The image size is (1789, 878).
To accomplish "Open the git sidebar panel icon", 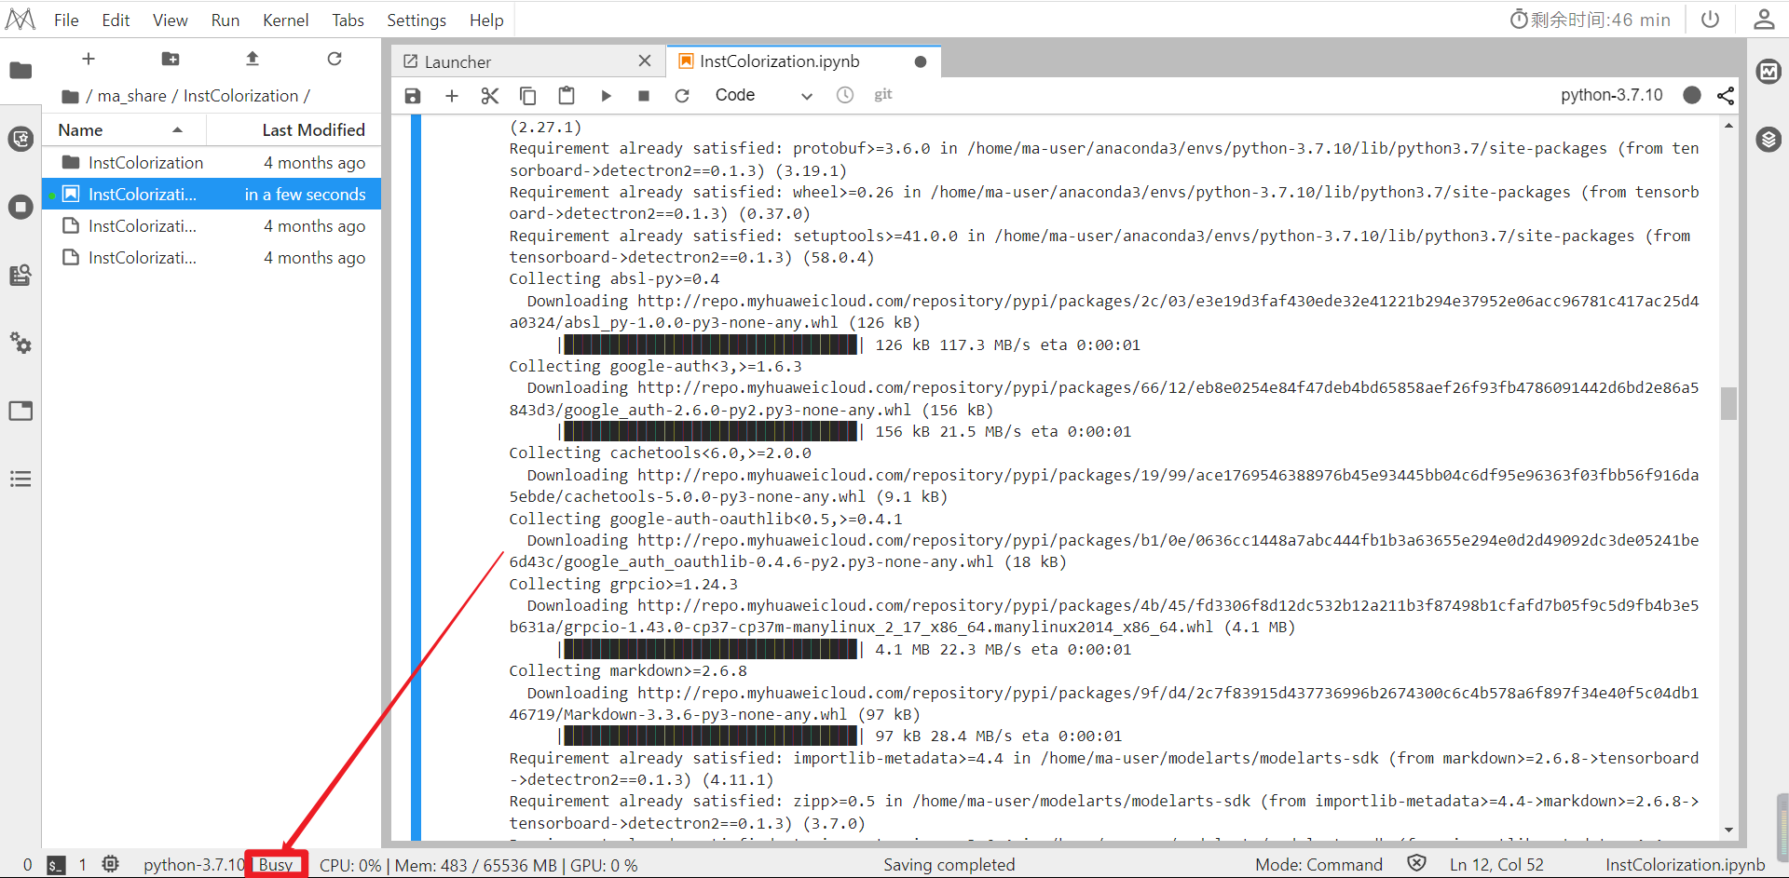I will (20, 139).
